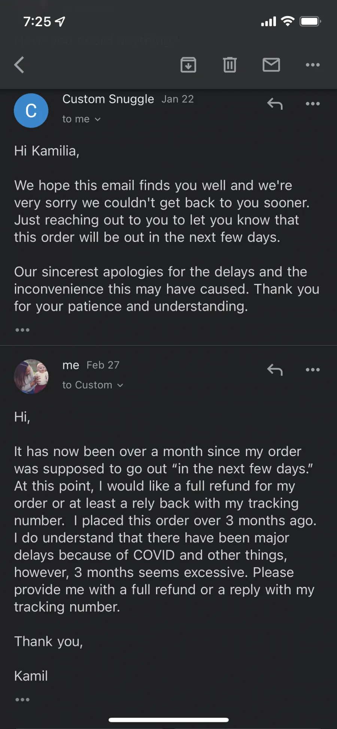Image resolution: width=337 pixels, height=729 pixels.
Task: Tap the 'me' sender name
Action: coord(71,365)
